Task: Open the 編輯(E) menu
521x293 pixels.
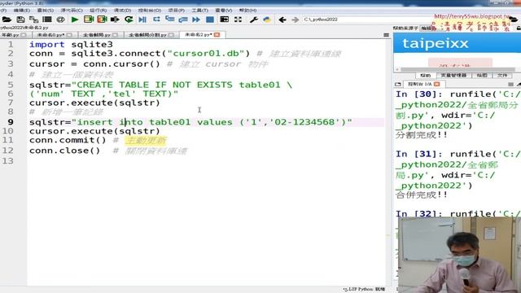Action: coord(22,11)
